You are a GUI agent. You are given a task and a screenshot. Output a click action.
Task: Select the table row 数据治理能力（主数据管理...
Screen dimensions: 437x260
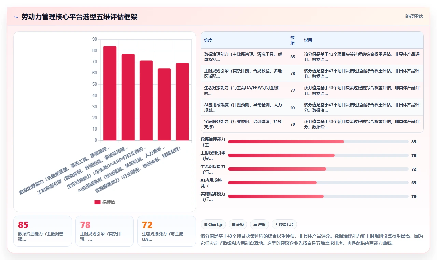[x=312, y=57]
